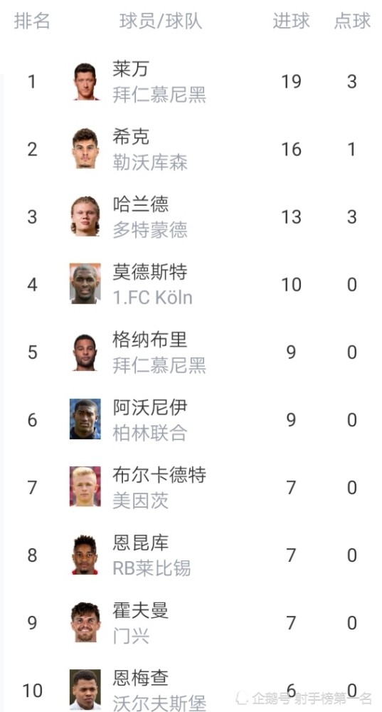Open team link RB莱比锡
Viewport: 382px width, 712px height.
click(152, 568)
